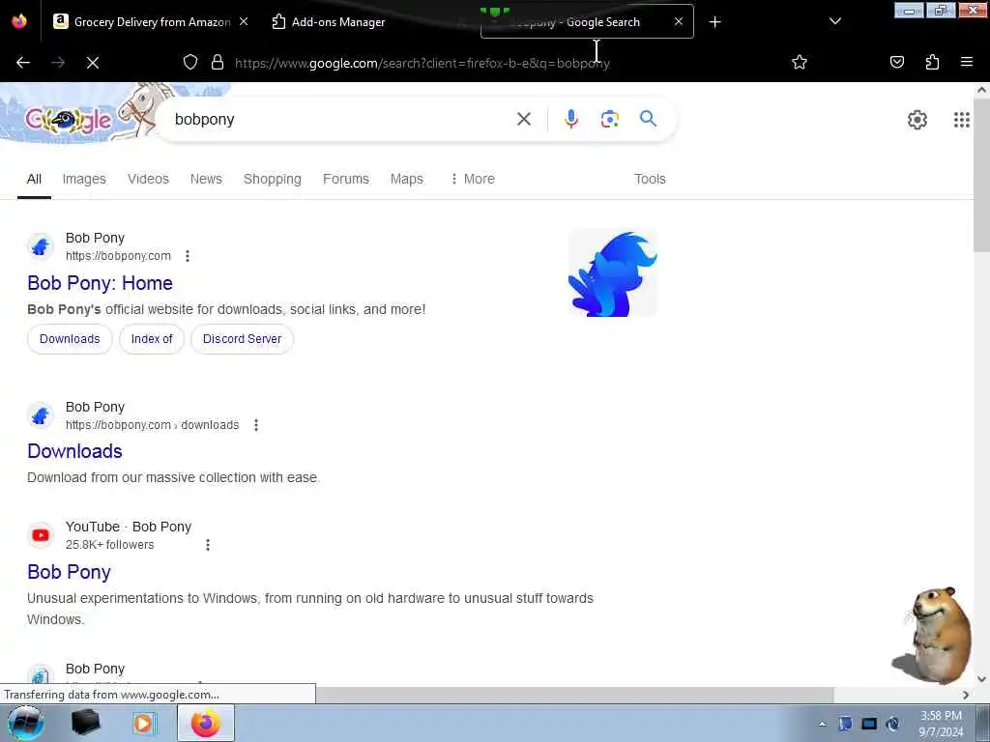Viewport: 990px width, 742px height.
Task: Click the YouTube favicon in results
Action: (x=41, y=535)
